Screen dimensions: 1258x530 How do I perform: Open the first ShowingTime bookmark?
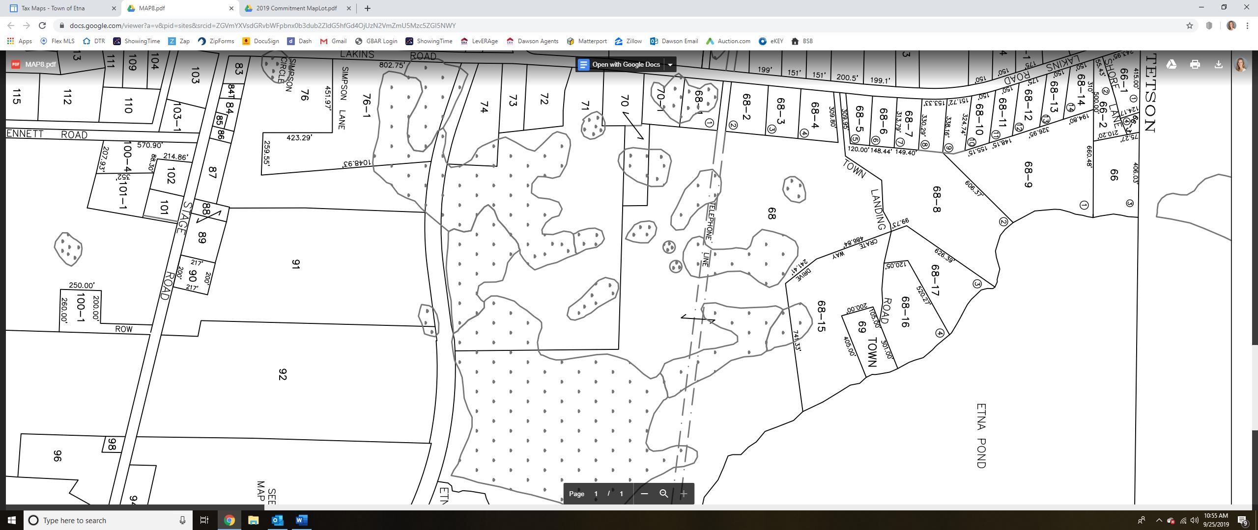[x=137, y=41]
